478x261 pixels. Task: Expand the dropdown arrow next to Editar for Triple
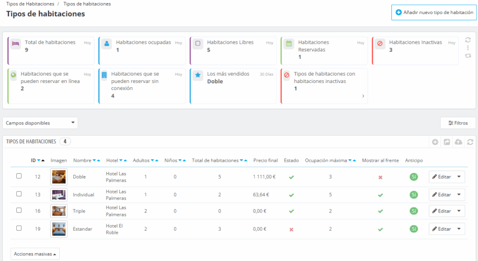point(459,211)
